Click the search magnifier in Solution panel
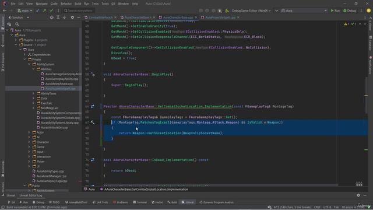373x210 pixels. point(17,24)
